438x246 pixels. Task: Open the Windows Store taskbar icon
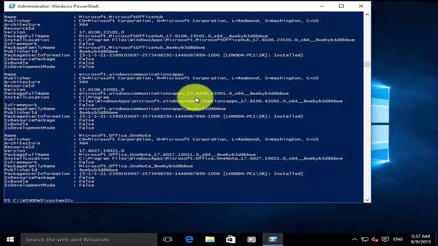231,240
